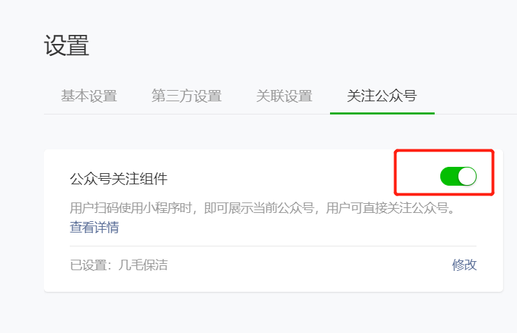
Task: Click empty space below the settings card
Action: (x=273, y=313)
